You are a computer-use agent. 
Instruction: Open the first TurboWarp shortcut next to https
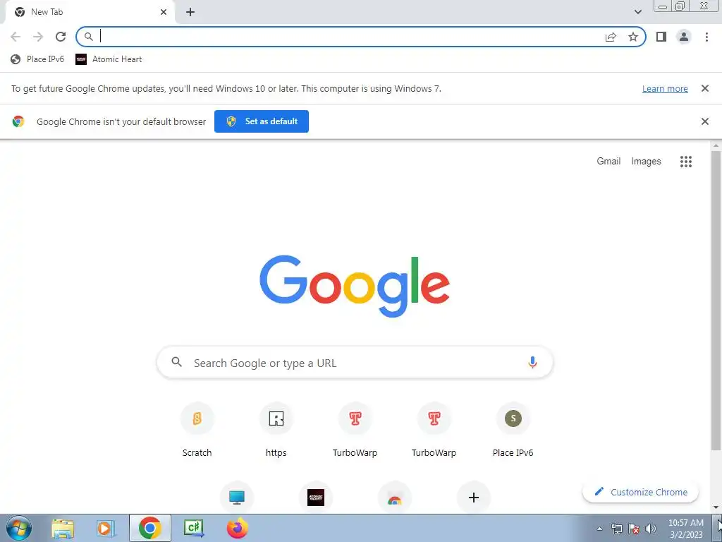click(x=355, y=428)
